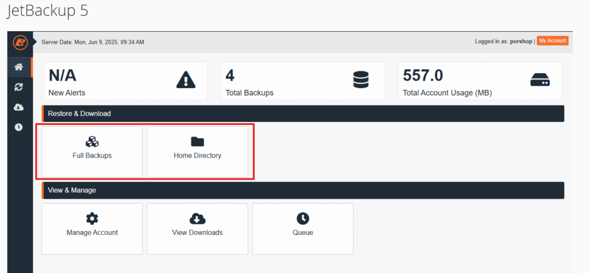The image size is (590, 273).
Task: Click the 'Logged in as: porshop' text
Action: coord(504,41)
